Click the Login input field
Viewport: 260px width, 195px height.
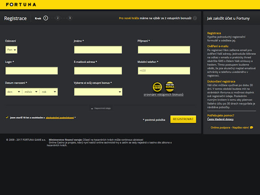[x=32, y=71]
